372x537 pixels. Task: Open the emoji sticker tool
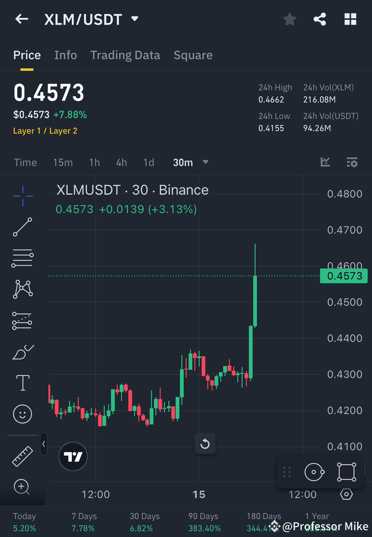pos(22,414)
